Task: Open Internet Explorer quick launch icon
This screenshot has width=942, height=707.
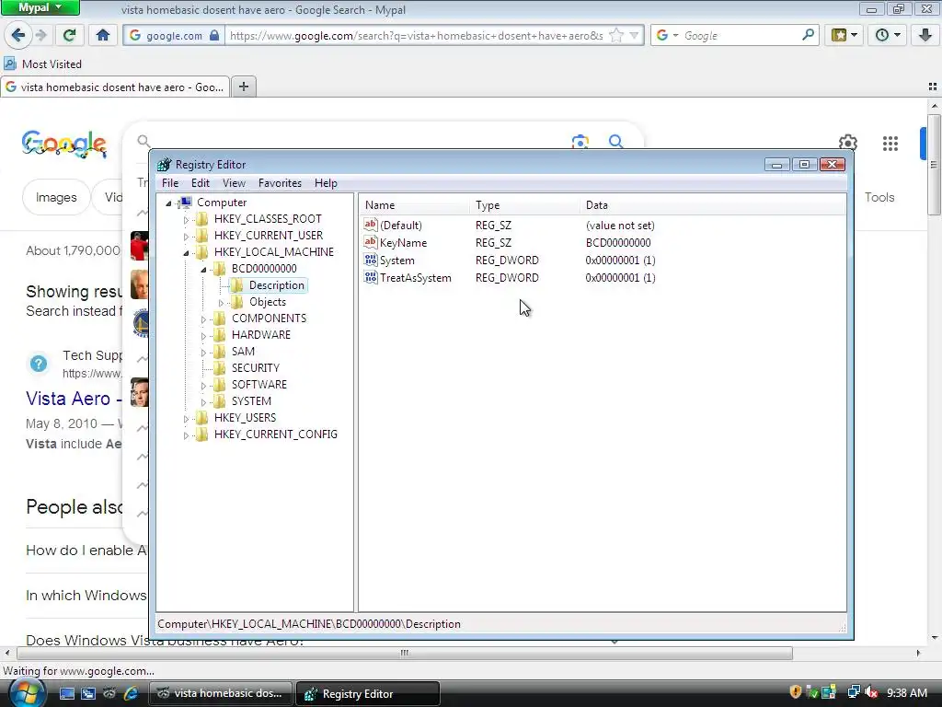Action: coord(131,693)
